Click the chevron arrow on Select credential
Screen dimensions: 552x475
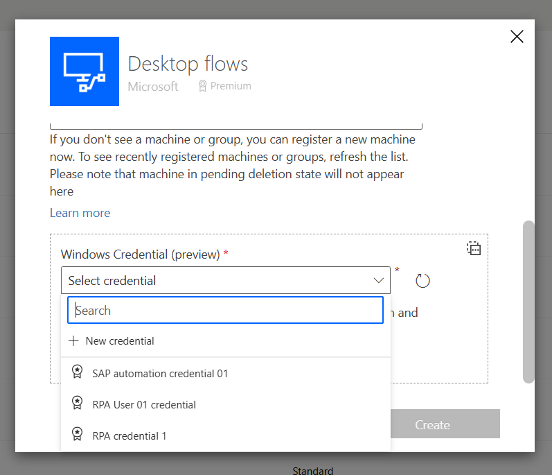[x=378, y=280]
